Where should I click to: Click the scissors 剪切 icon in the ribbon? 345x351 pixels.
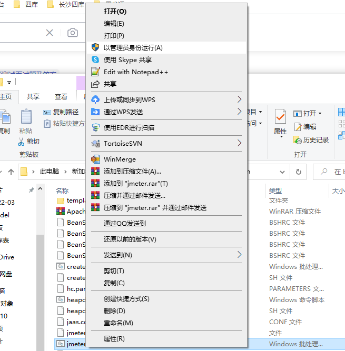pyautogui.click(x=21, y=142)
